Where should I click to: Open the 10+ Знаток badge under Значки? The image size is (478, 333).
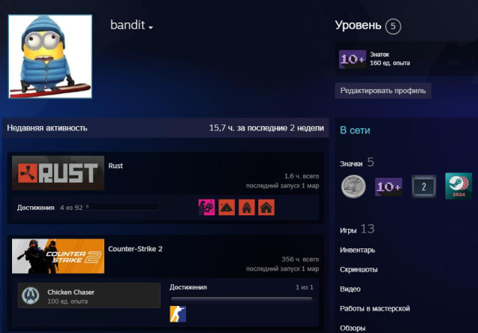pos(389,187)
